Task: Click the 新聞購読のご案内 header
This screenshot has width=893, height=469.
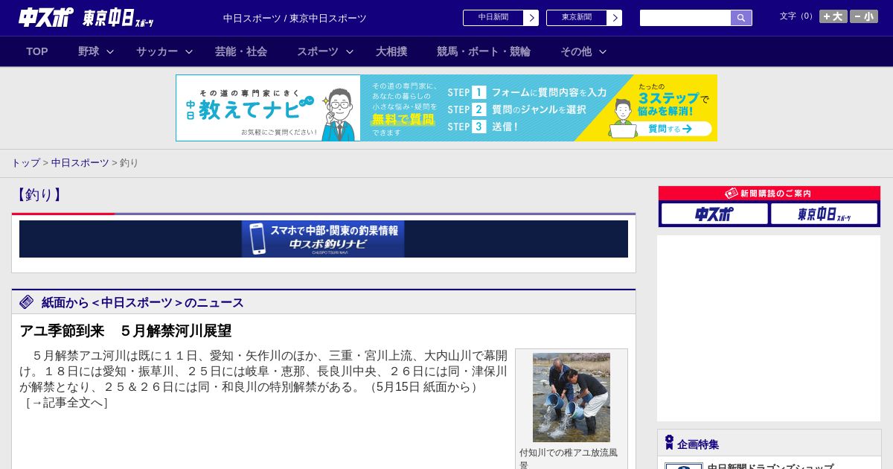Action: coord(769,193)
